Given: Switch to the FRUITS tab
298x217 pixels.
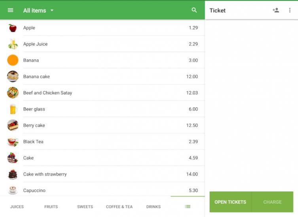Looking at the screenshot, I should coord(51,207).
